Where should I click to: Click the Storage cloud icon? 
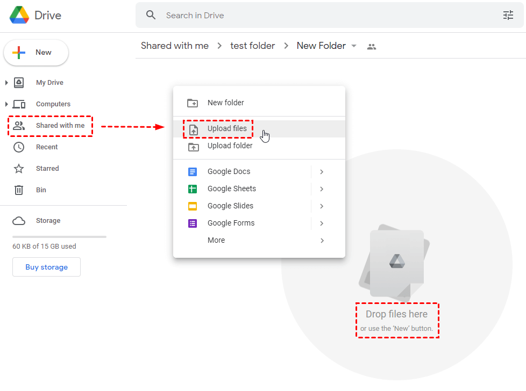point(19,221)
